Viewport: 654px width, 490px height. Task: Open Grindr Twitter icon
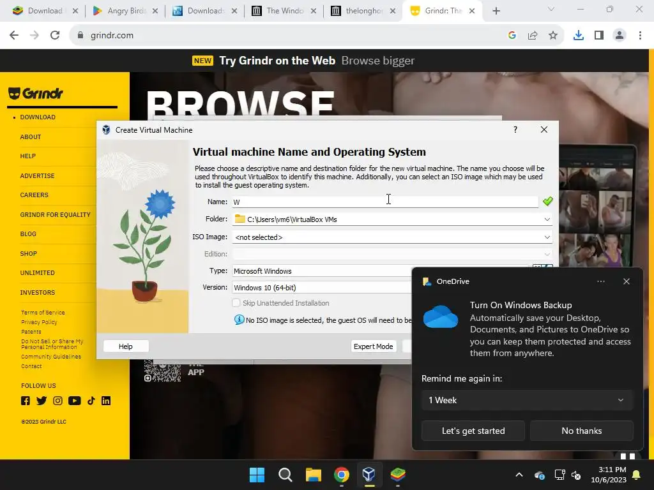tap(42, 401)
